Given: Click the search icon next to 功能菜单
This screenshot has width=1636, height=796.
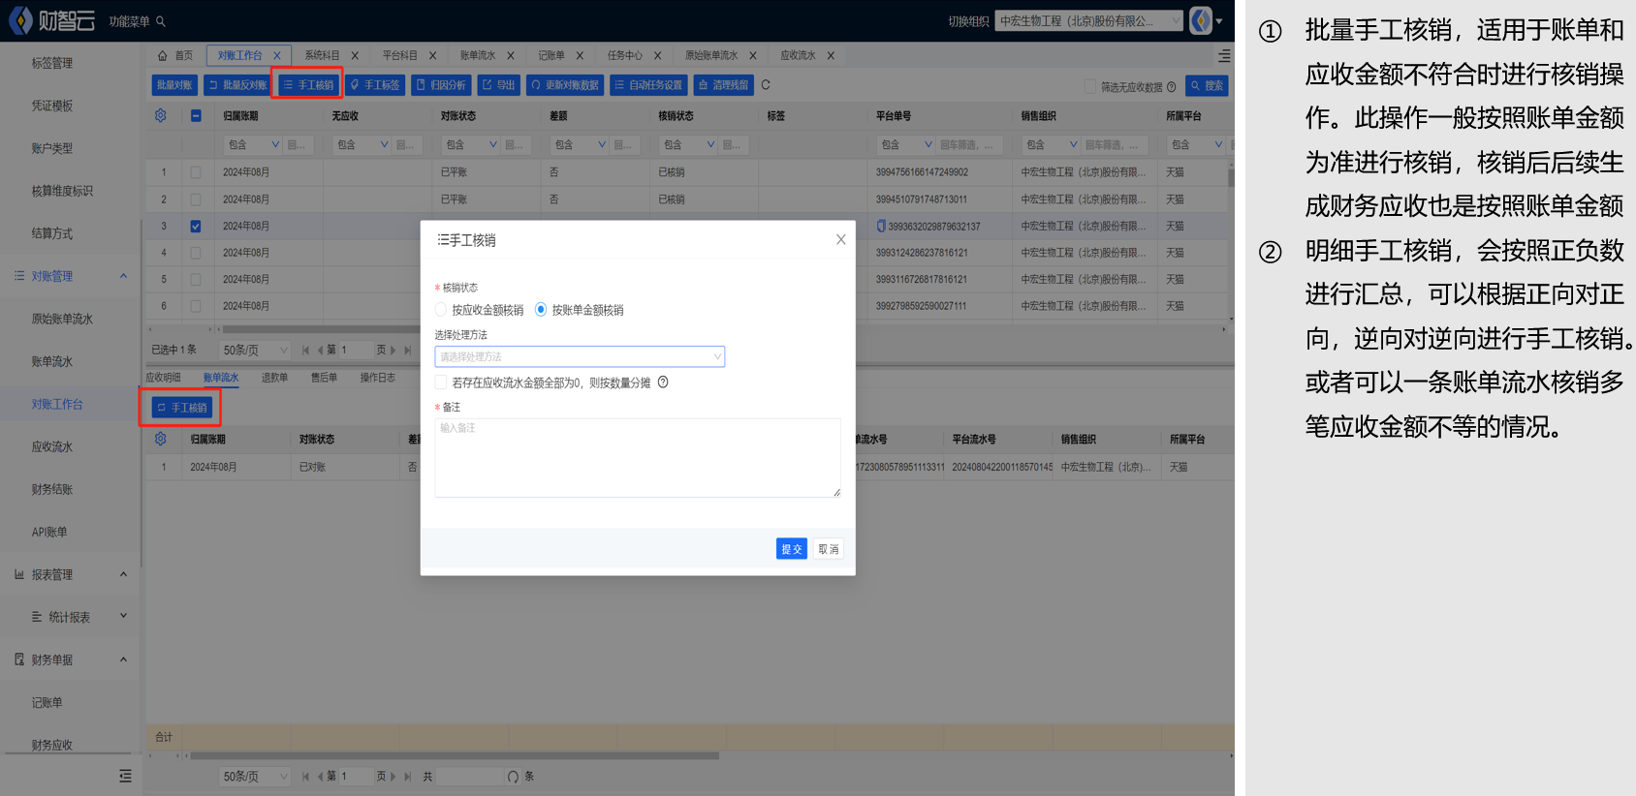Looking at the screenshot, I should [161, 21].
